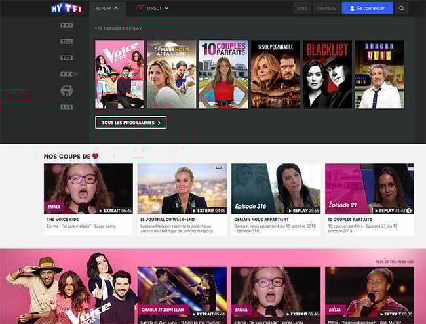Open 10 Couples Parfaits poster
Image resolution: width=426 pixels, height=324 pixels.
[223, 74]
